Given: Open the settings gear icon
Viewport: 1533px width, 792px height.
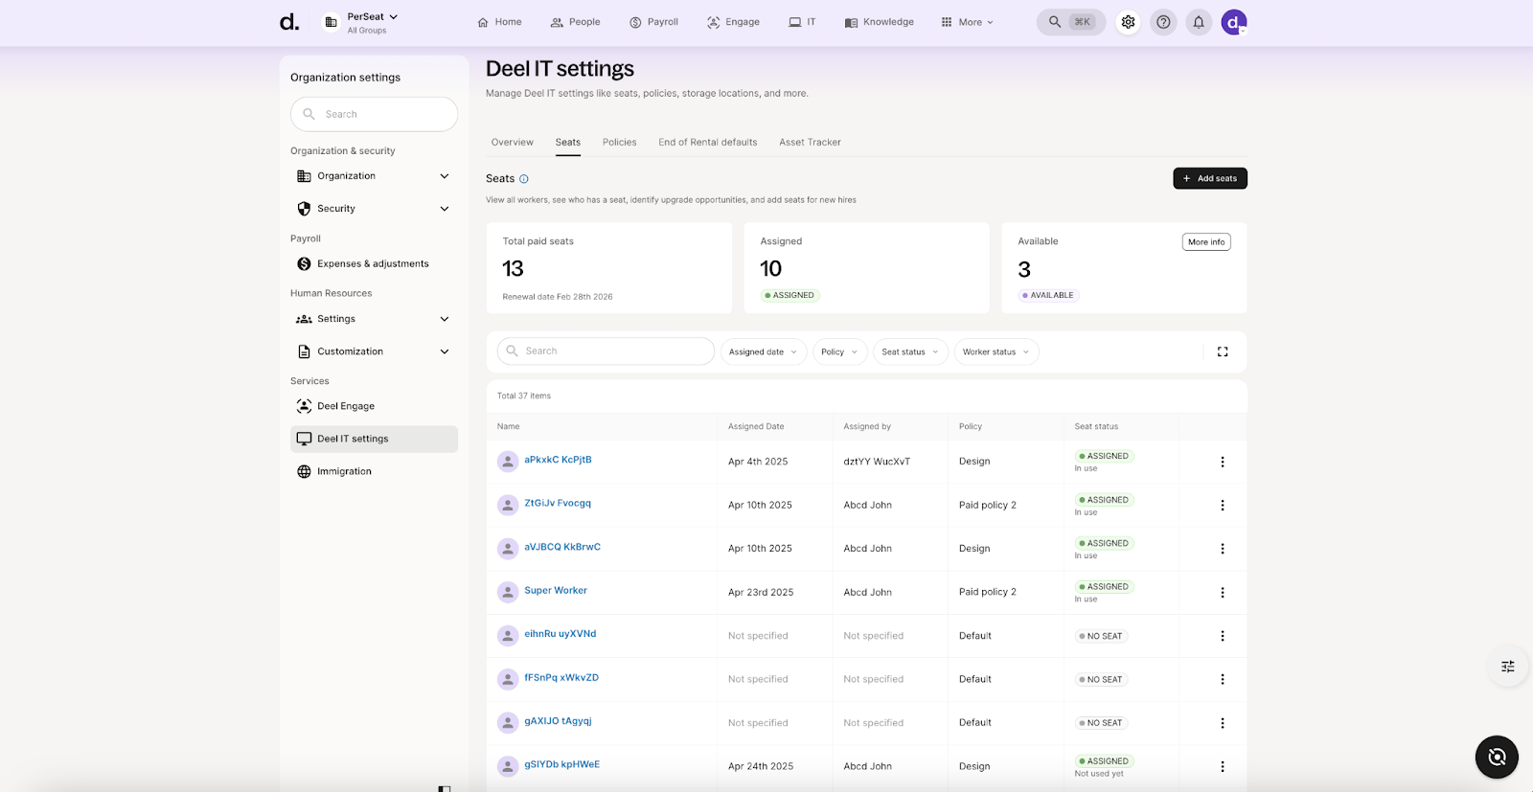Looking at the screenshot, I should [x=1128, y=22].
